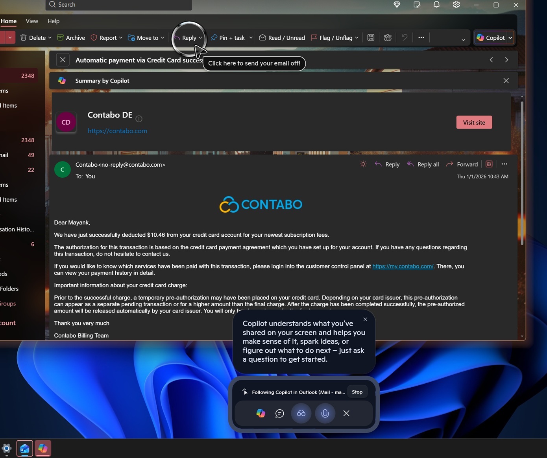
Task: Open the More options ellipsis in the ribbon
Action: (421, 37)
